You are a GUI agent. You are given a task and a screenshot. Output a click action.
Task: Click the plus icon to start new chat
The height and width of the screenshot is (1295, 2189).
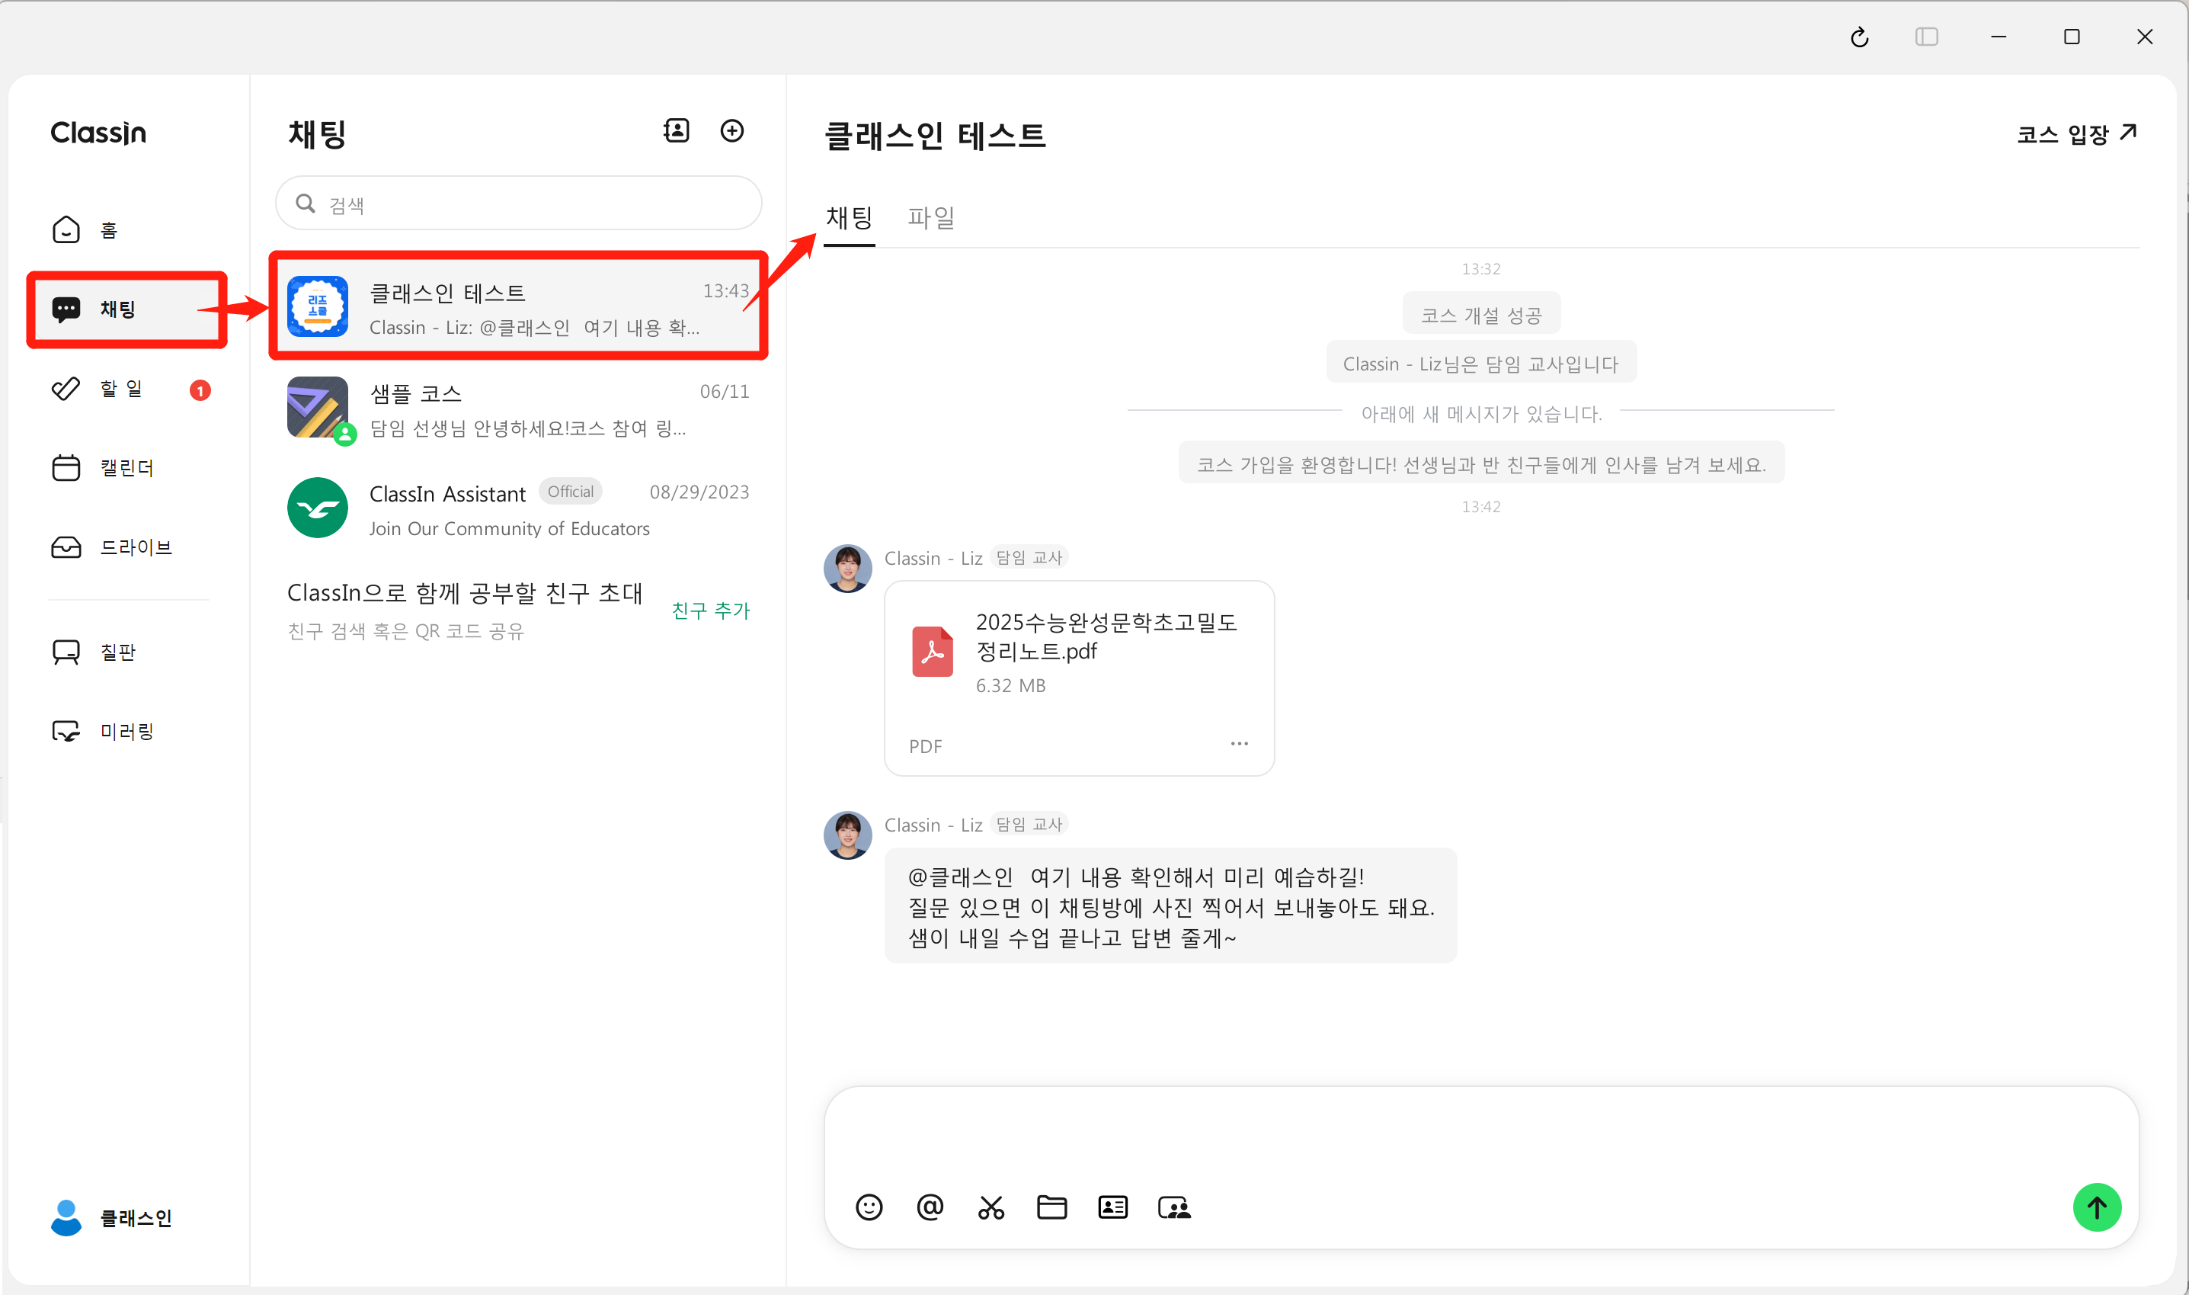[731, 131]
